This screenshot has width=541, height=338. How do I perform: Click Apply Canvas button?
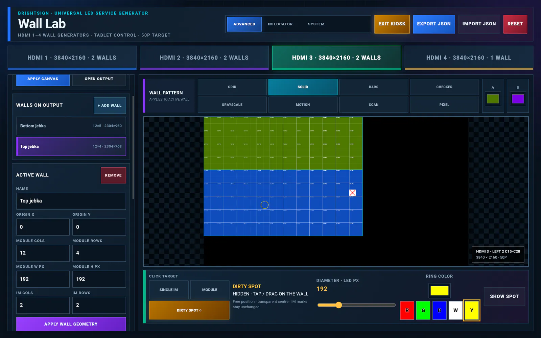click(43, 79)
